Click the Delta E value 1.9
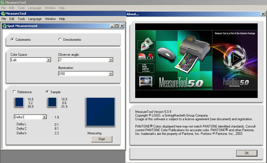 pos(57,117)
